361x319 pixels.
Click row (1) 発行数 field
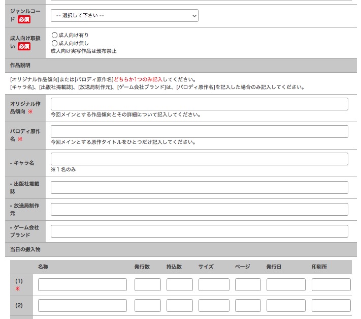[x=148, y=284]
